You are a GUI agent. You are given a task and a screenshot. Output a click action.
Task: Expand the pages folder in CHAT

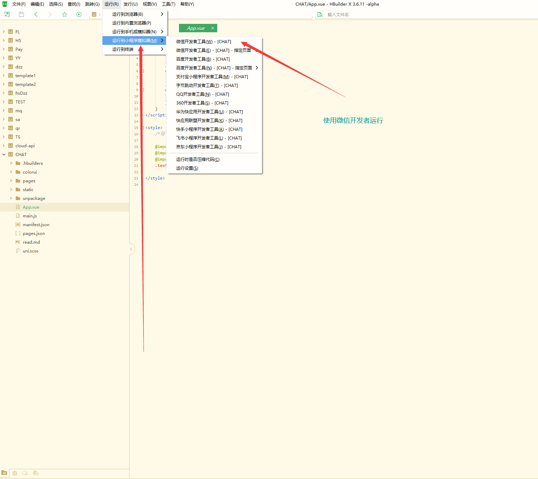coord(11,181)
